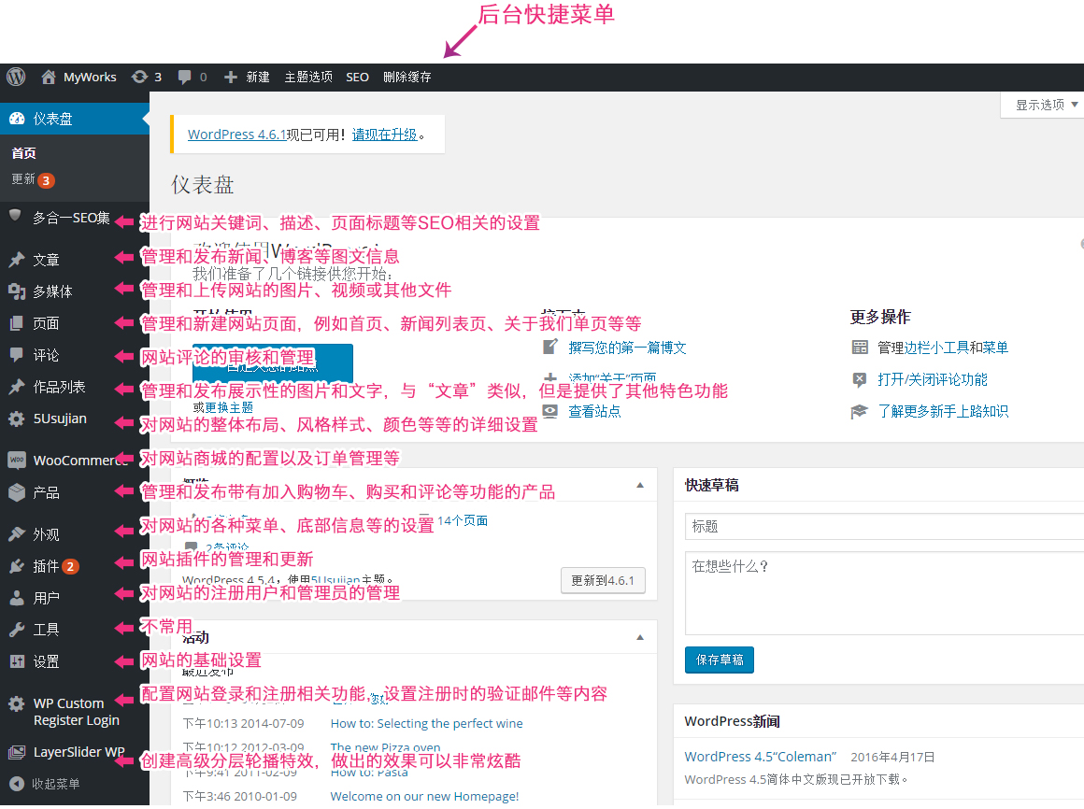Click the WP Custom Register Login gear icon

pos(17,704)
